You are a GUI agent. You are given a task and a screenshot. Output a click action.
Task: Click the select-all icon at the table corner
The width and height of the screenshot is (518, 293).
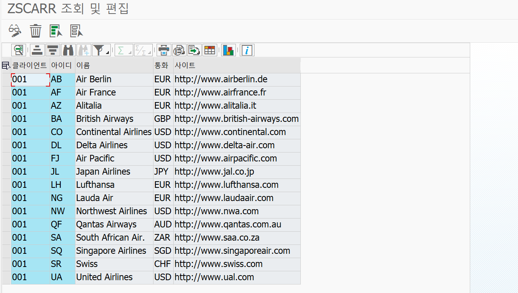(x=6, y=66)
